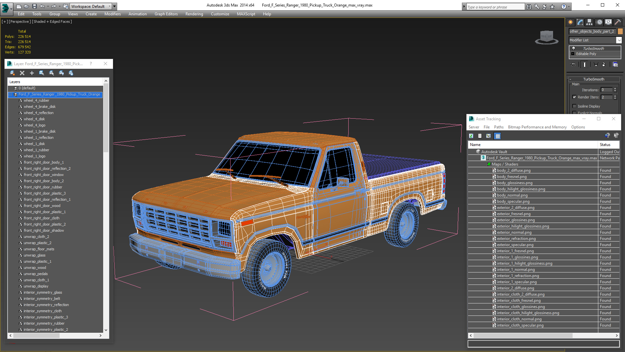The height and width of the screenshot is (352, 625).
Task: Click the Name column header in Asset Tracking
Action: (x=533, y=144)
